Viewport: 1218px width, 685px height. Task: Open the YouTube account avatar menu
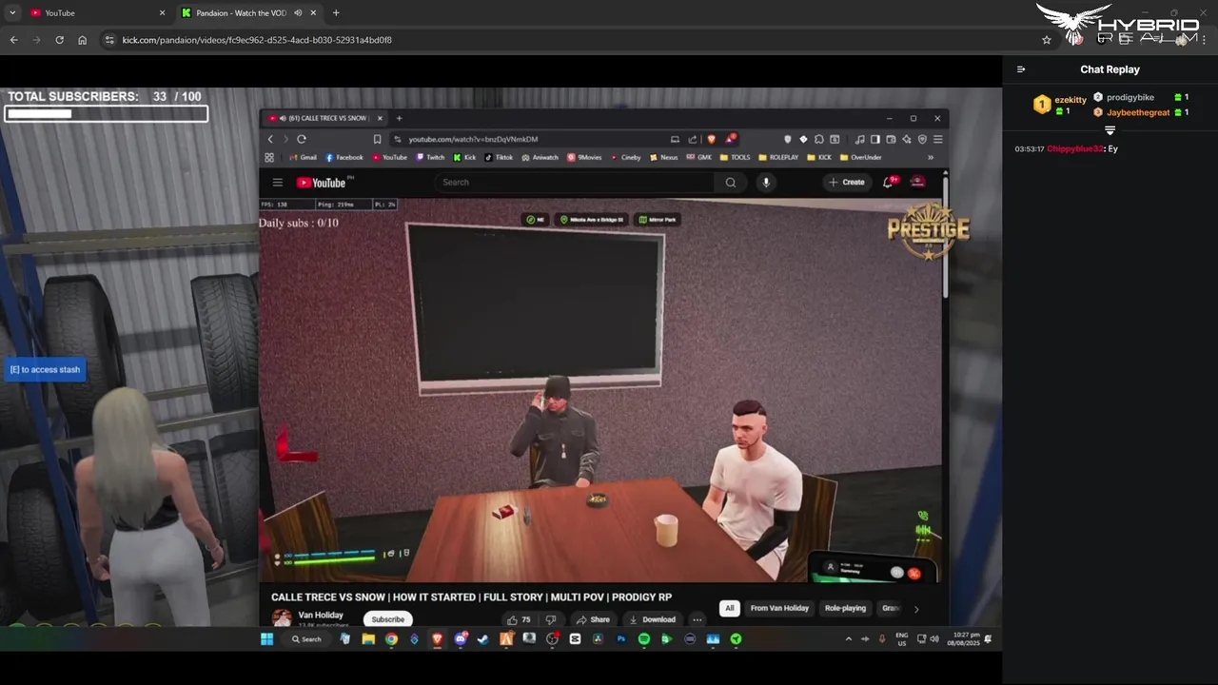click(x=918, y=183)
